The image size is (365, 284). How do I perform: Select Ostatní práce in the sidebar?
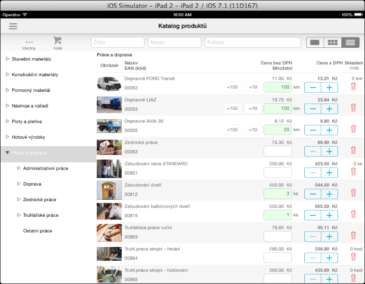pos(37,231)
